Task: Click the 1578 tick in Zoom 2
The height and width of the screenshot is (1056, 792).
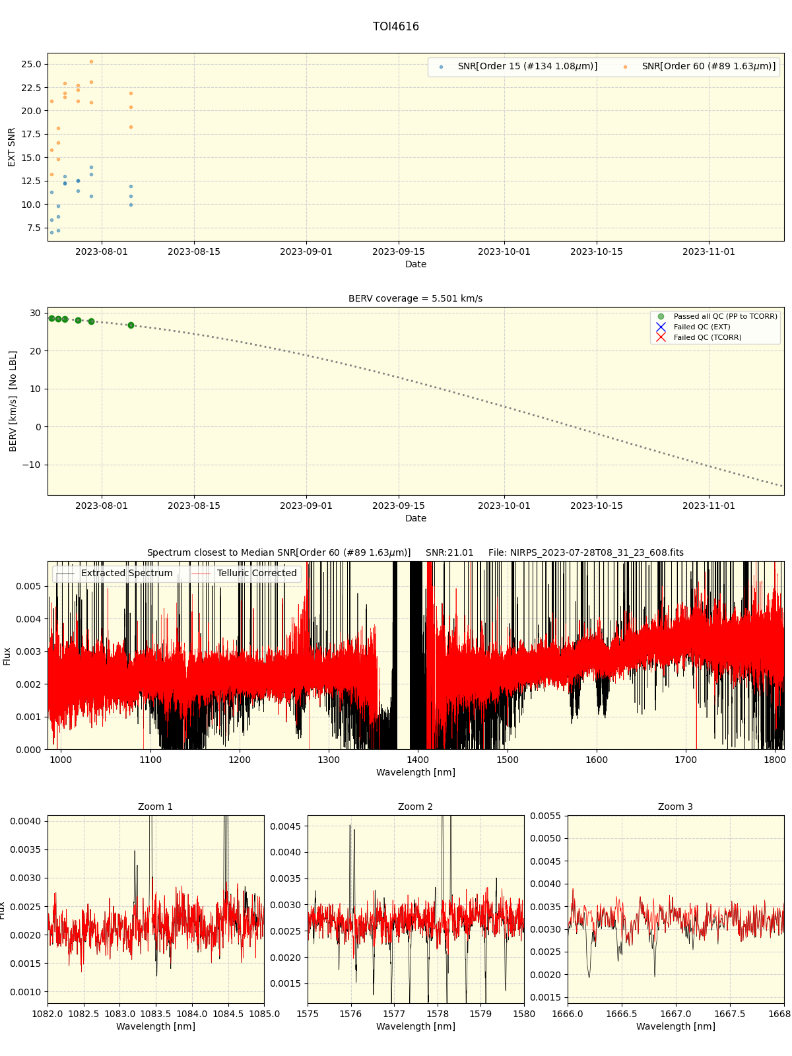Action: click(438, 1014)
